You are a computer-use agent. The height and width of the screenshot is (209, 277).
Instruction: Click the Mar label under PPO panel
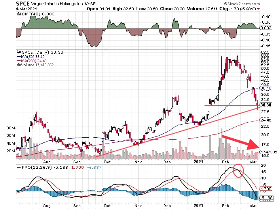tap(253, 205)
